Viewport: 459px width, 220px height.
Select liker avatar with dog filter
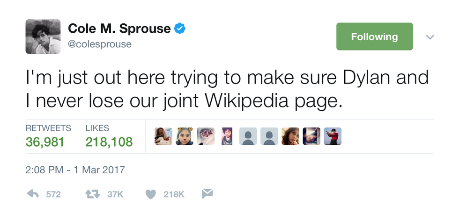185,136
